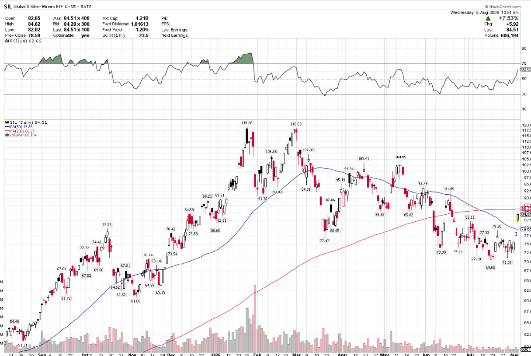Click the Optionable yes value

coord(85,35)
